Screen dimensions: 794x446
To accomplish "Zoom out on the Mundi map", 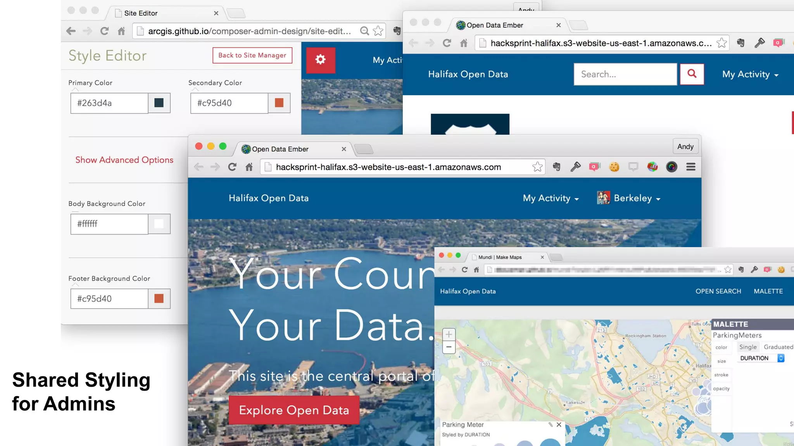I will [x=449, y=347].
